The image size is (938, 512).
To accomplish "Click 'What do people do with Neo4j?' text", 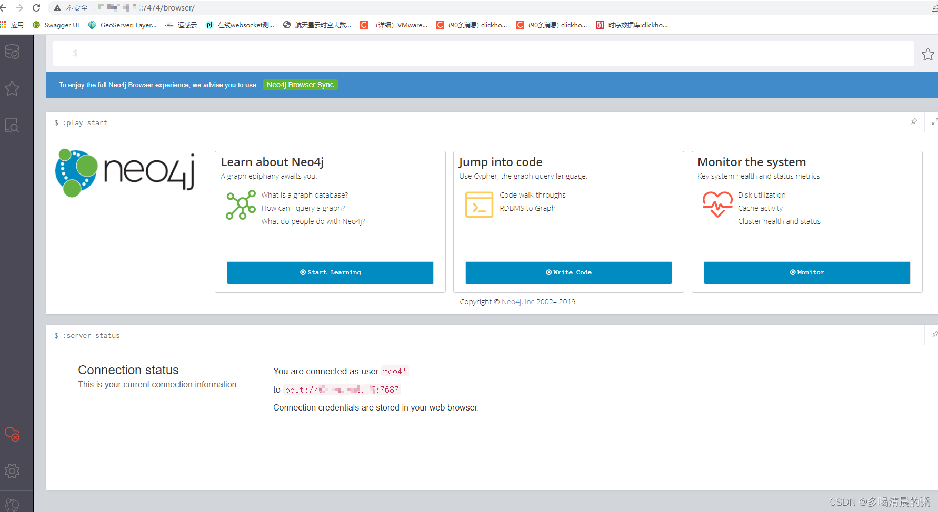I will [313, 221].
